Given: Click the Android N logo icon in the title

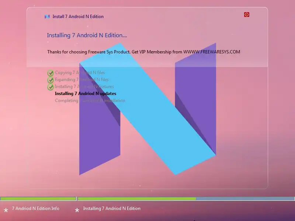Looking at the screenshot, I should pos(47,17).
